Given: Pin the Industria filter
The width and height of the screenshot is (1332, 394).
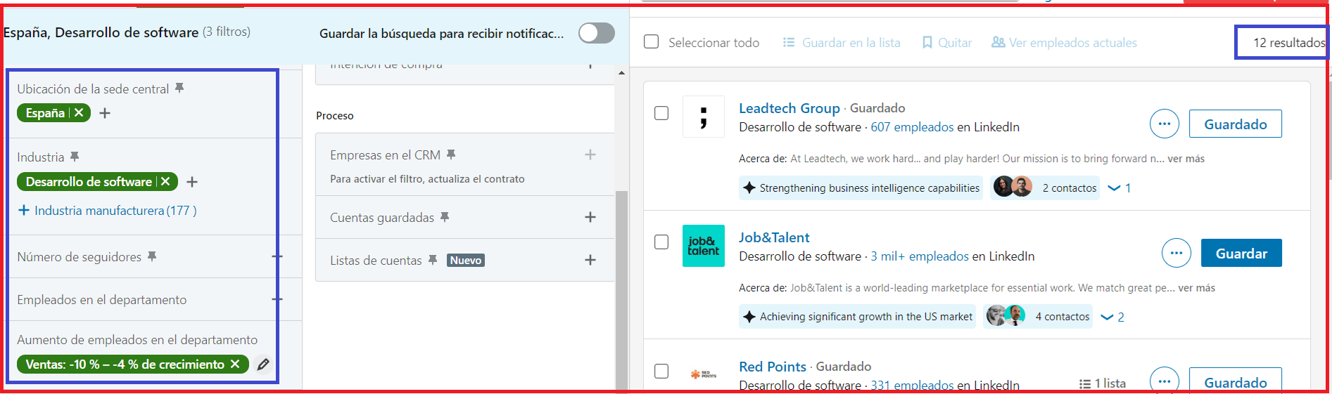Looking at the screenshot, I should click(x=75, y=157).
